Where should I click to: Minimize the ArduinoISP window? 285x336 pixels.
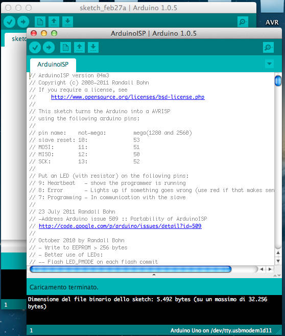(44, 33)
